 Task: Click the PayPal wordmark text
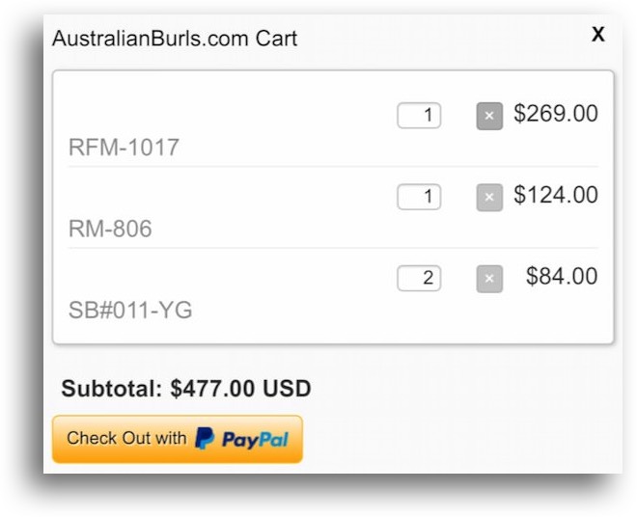tap(255, 440)
